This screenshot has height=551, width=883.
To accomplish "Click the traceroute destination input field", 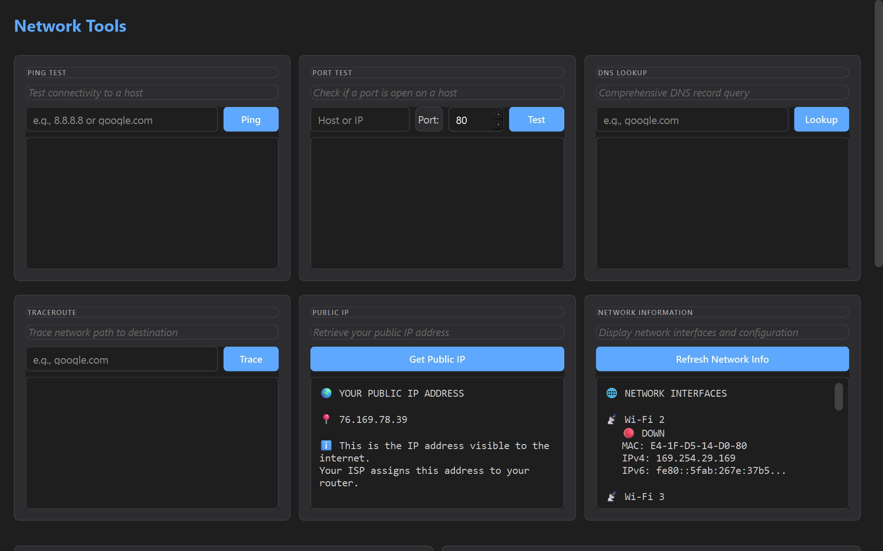I will [121, 360].
